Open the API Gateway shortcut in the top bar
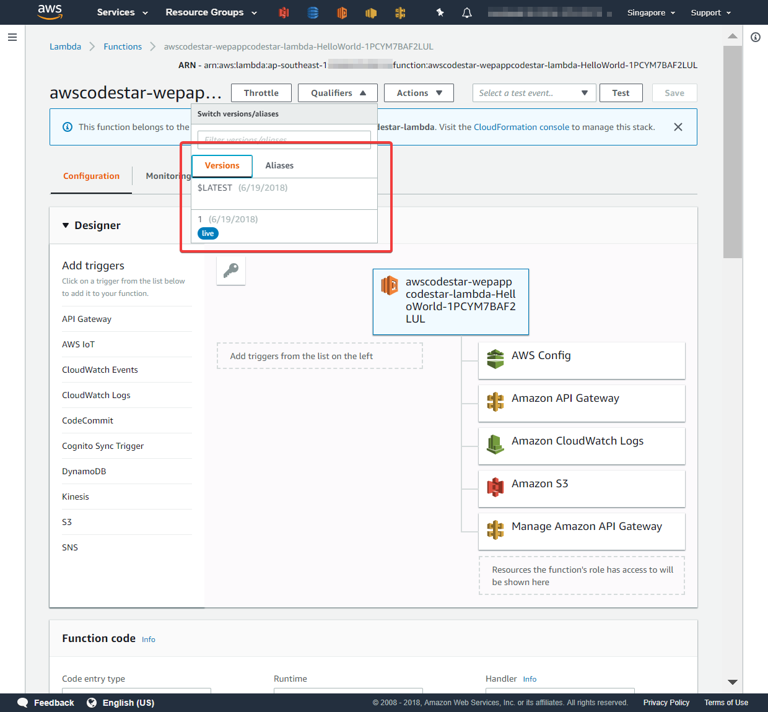The width and height of the screenshot is (768, 712). pos(400,12)
